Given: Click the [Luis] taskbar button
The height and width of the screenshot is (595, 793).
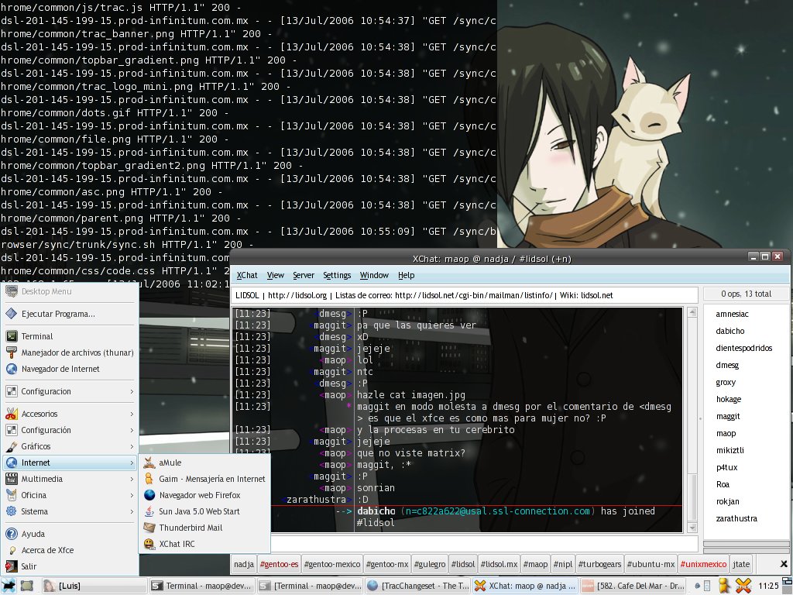Looking at the screenshot, I should (94, 586).
